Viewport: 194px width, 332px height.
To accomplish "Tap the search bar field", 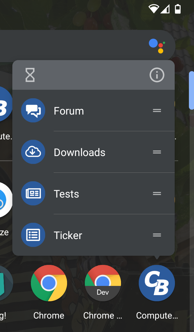I will [x=87, y=46].
